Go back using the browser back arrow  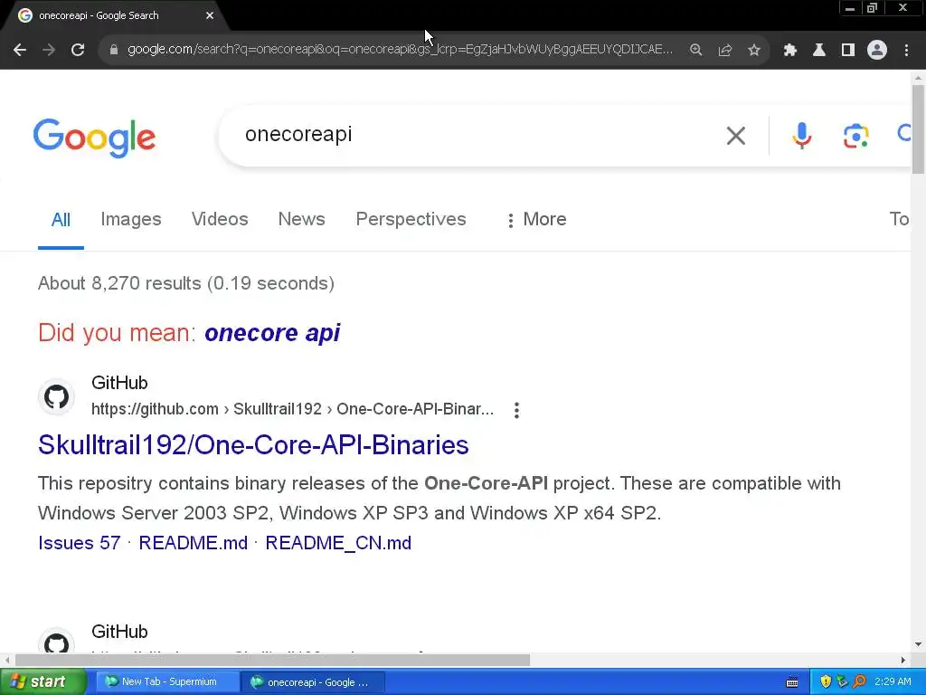[20, 51]
